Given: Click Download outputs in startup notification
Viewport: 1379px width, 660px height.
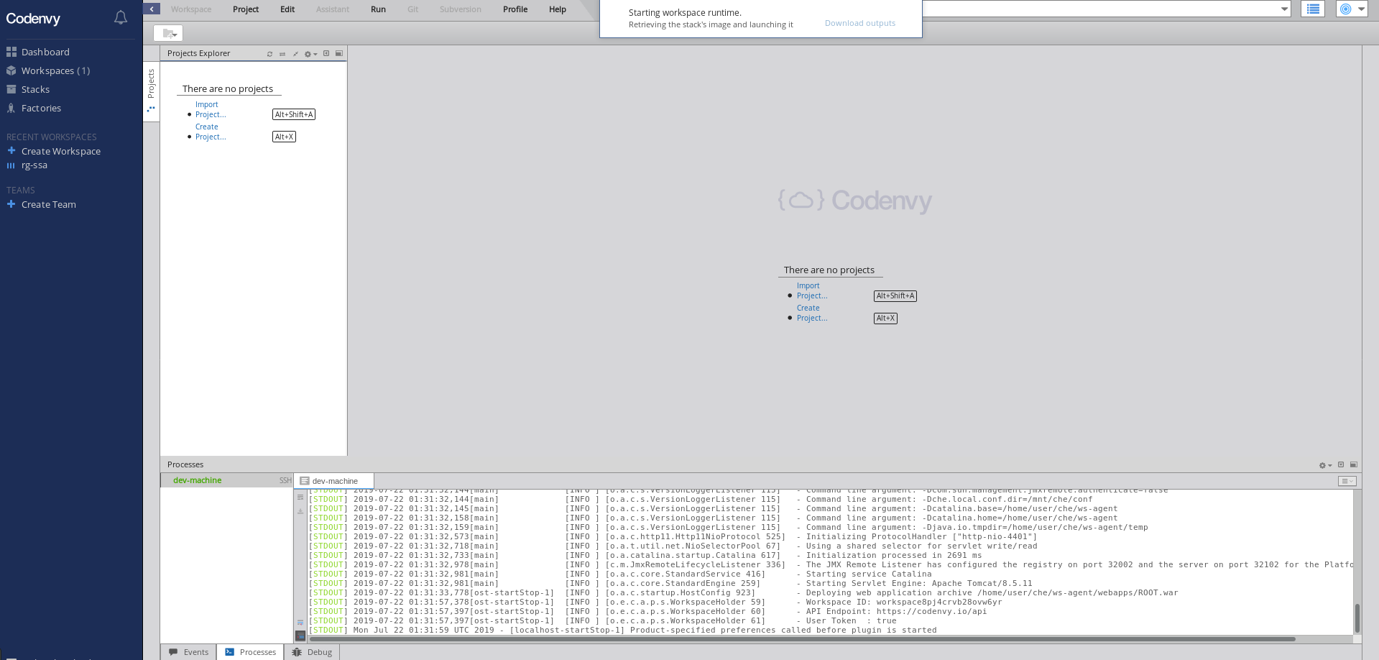Looking at the screenshot, I should click(x=860, y=23).
